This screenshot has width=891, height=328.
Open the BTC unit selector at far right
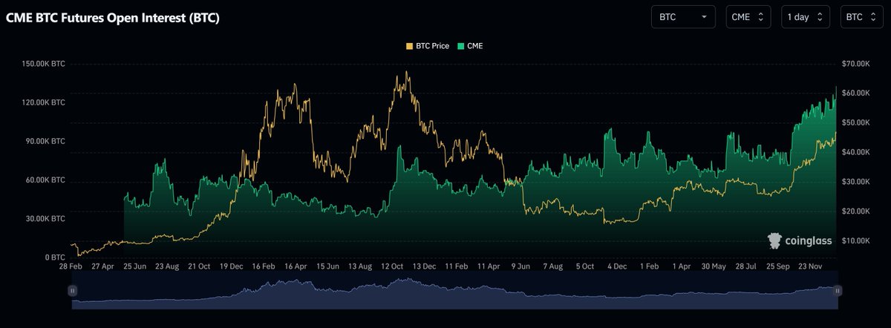(x=862, y=16)
